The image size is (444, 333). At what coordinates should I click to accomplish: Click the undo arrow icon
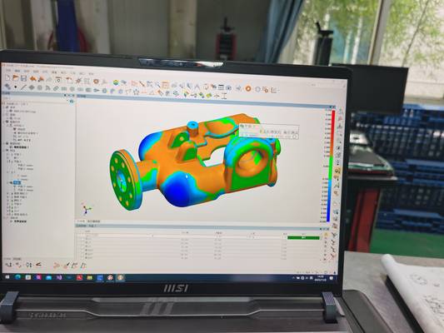33,79
